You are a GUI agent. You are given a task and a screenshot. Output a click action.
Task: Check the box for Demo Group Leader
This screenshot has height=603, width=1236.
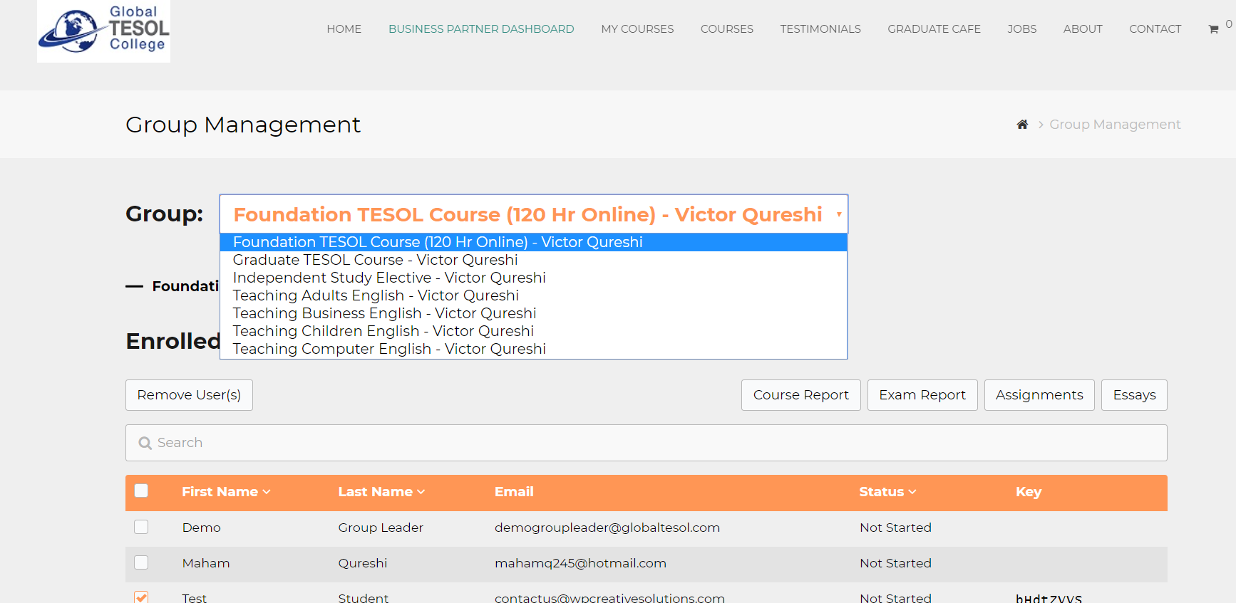pos(141,527)
